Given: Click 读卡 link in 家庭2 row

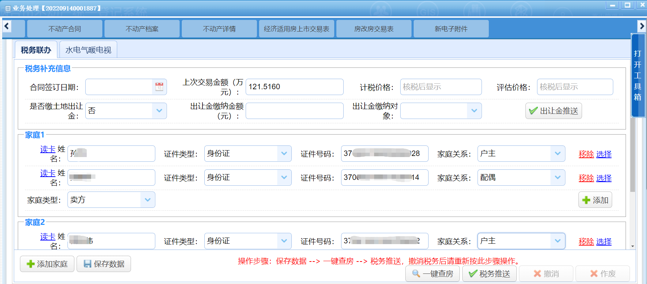Looking at the screenshot, I should [48, 237].
